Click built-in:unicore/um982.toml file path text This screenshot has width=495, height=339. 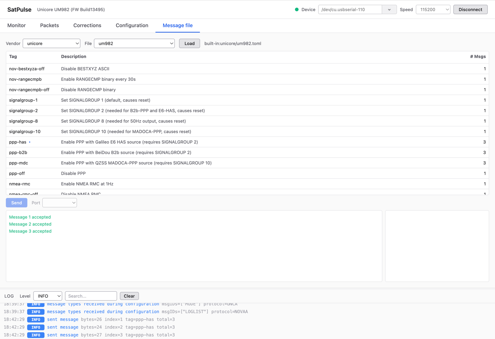tap(233, 43)
